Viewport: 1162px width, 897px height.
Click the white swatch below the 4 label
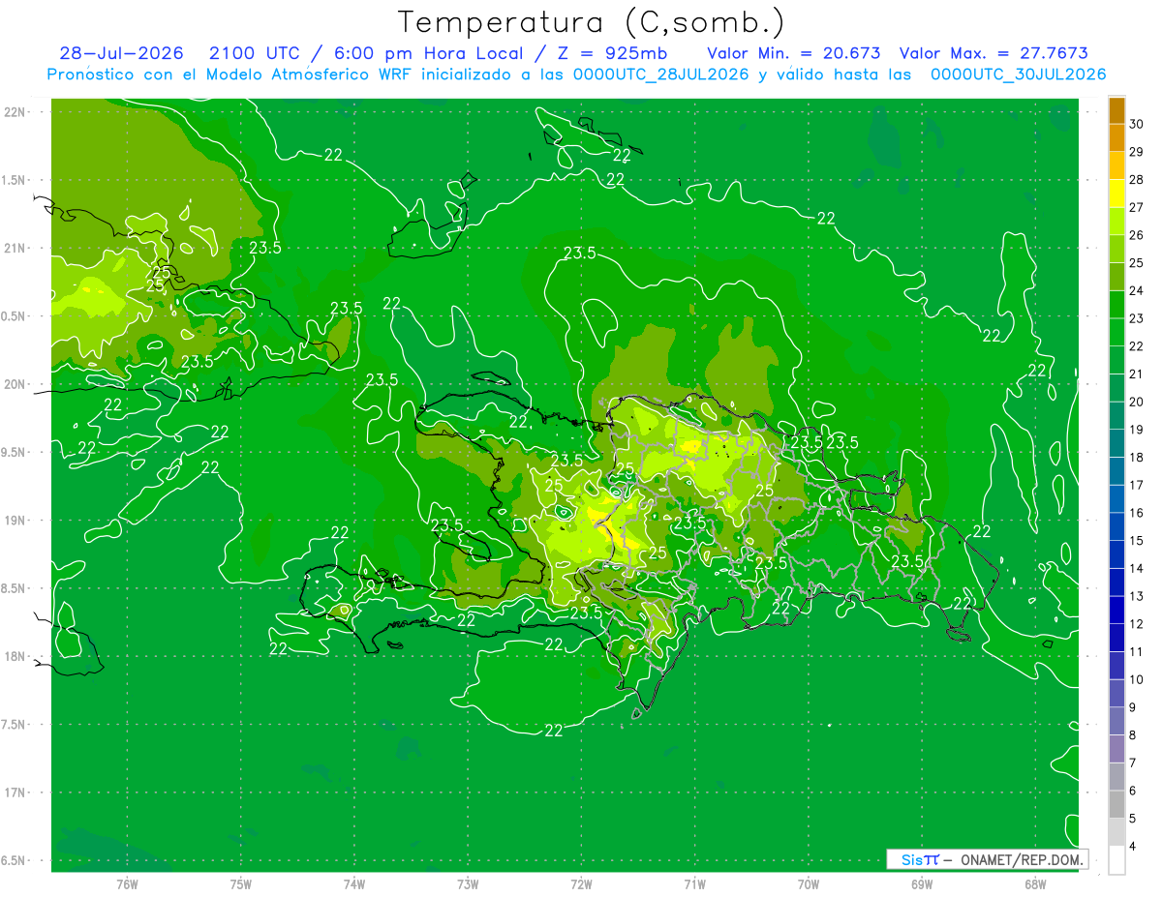click(1116, 860)
